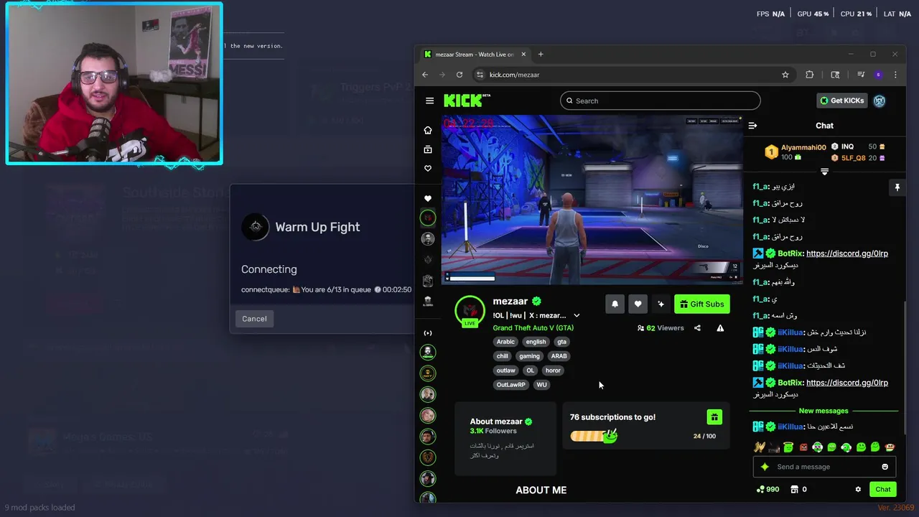
Task: Share the mezaar stream
Action: coord(697,328)
